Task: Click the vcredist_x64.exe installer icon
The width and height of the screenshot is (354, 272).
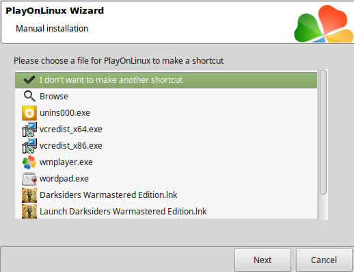Action: (29, 129)
